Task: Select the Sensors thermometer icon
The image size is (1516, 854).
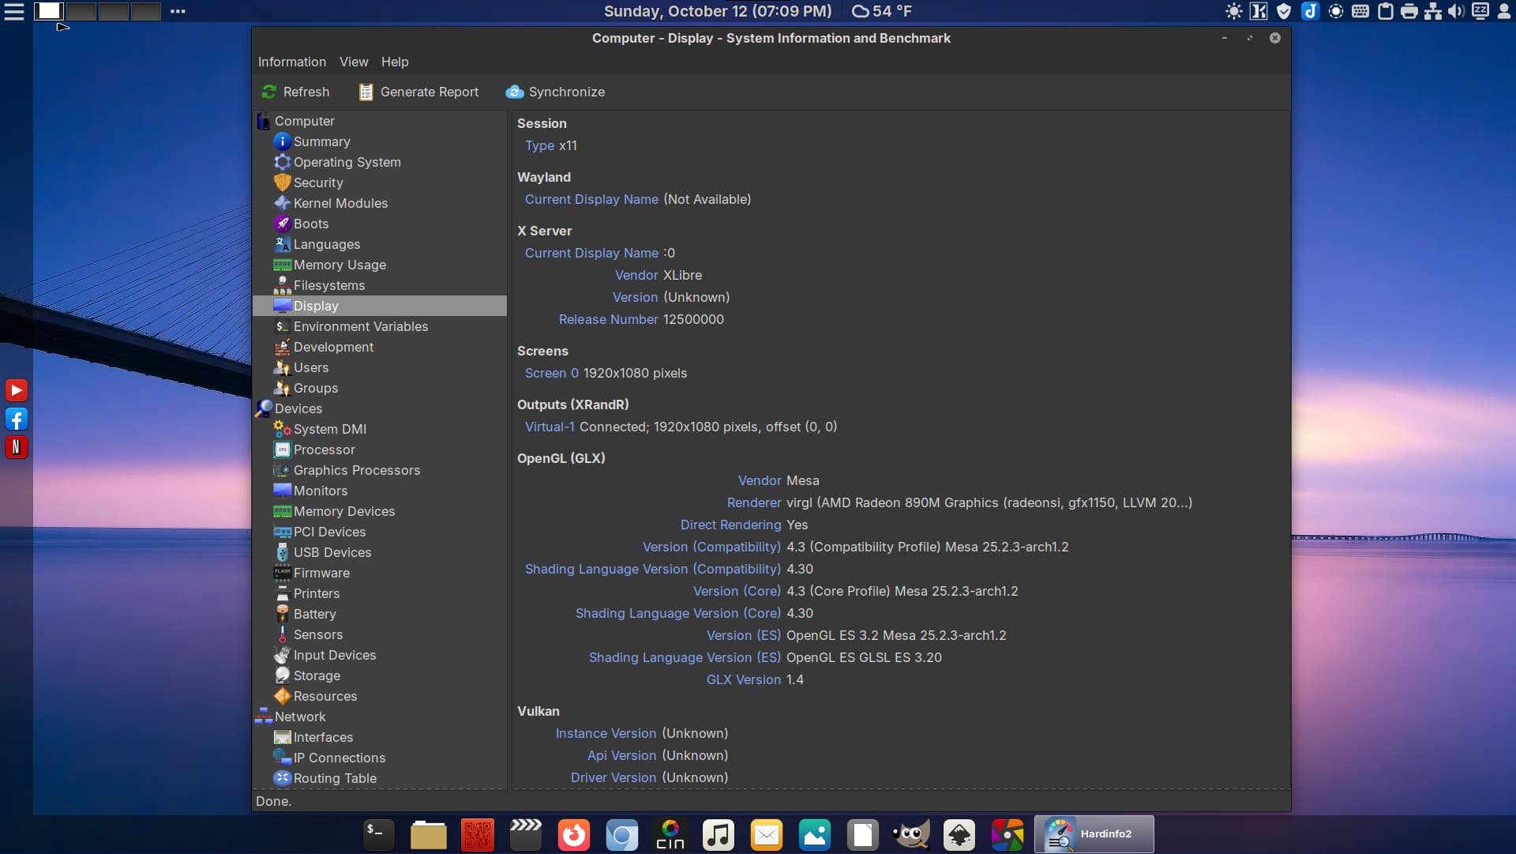Action: pyautogui.click(x=282, y=634)
